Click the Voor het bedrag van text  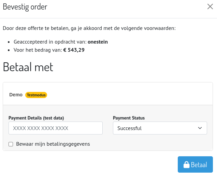pos(38,50)
